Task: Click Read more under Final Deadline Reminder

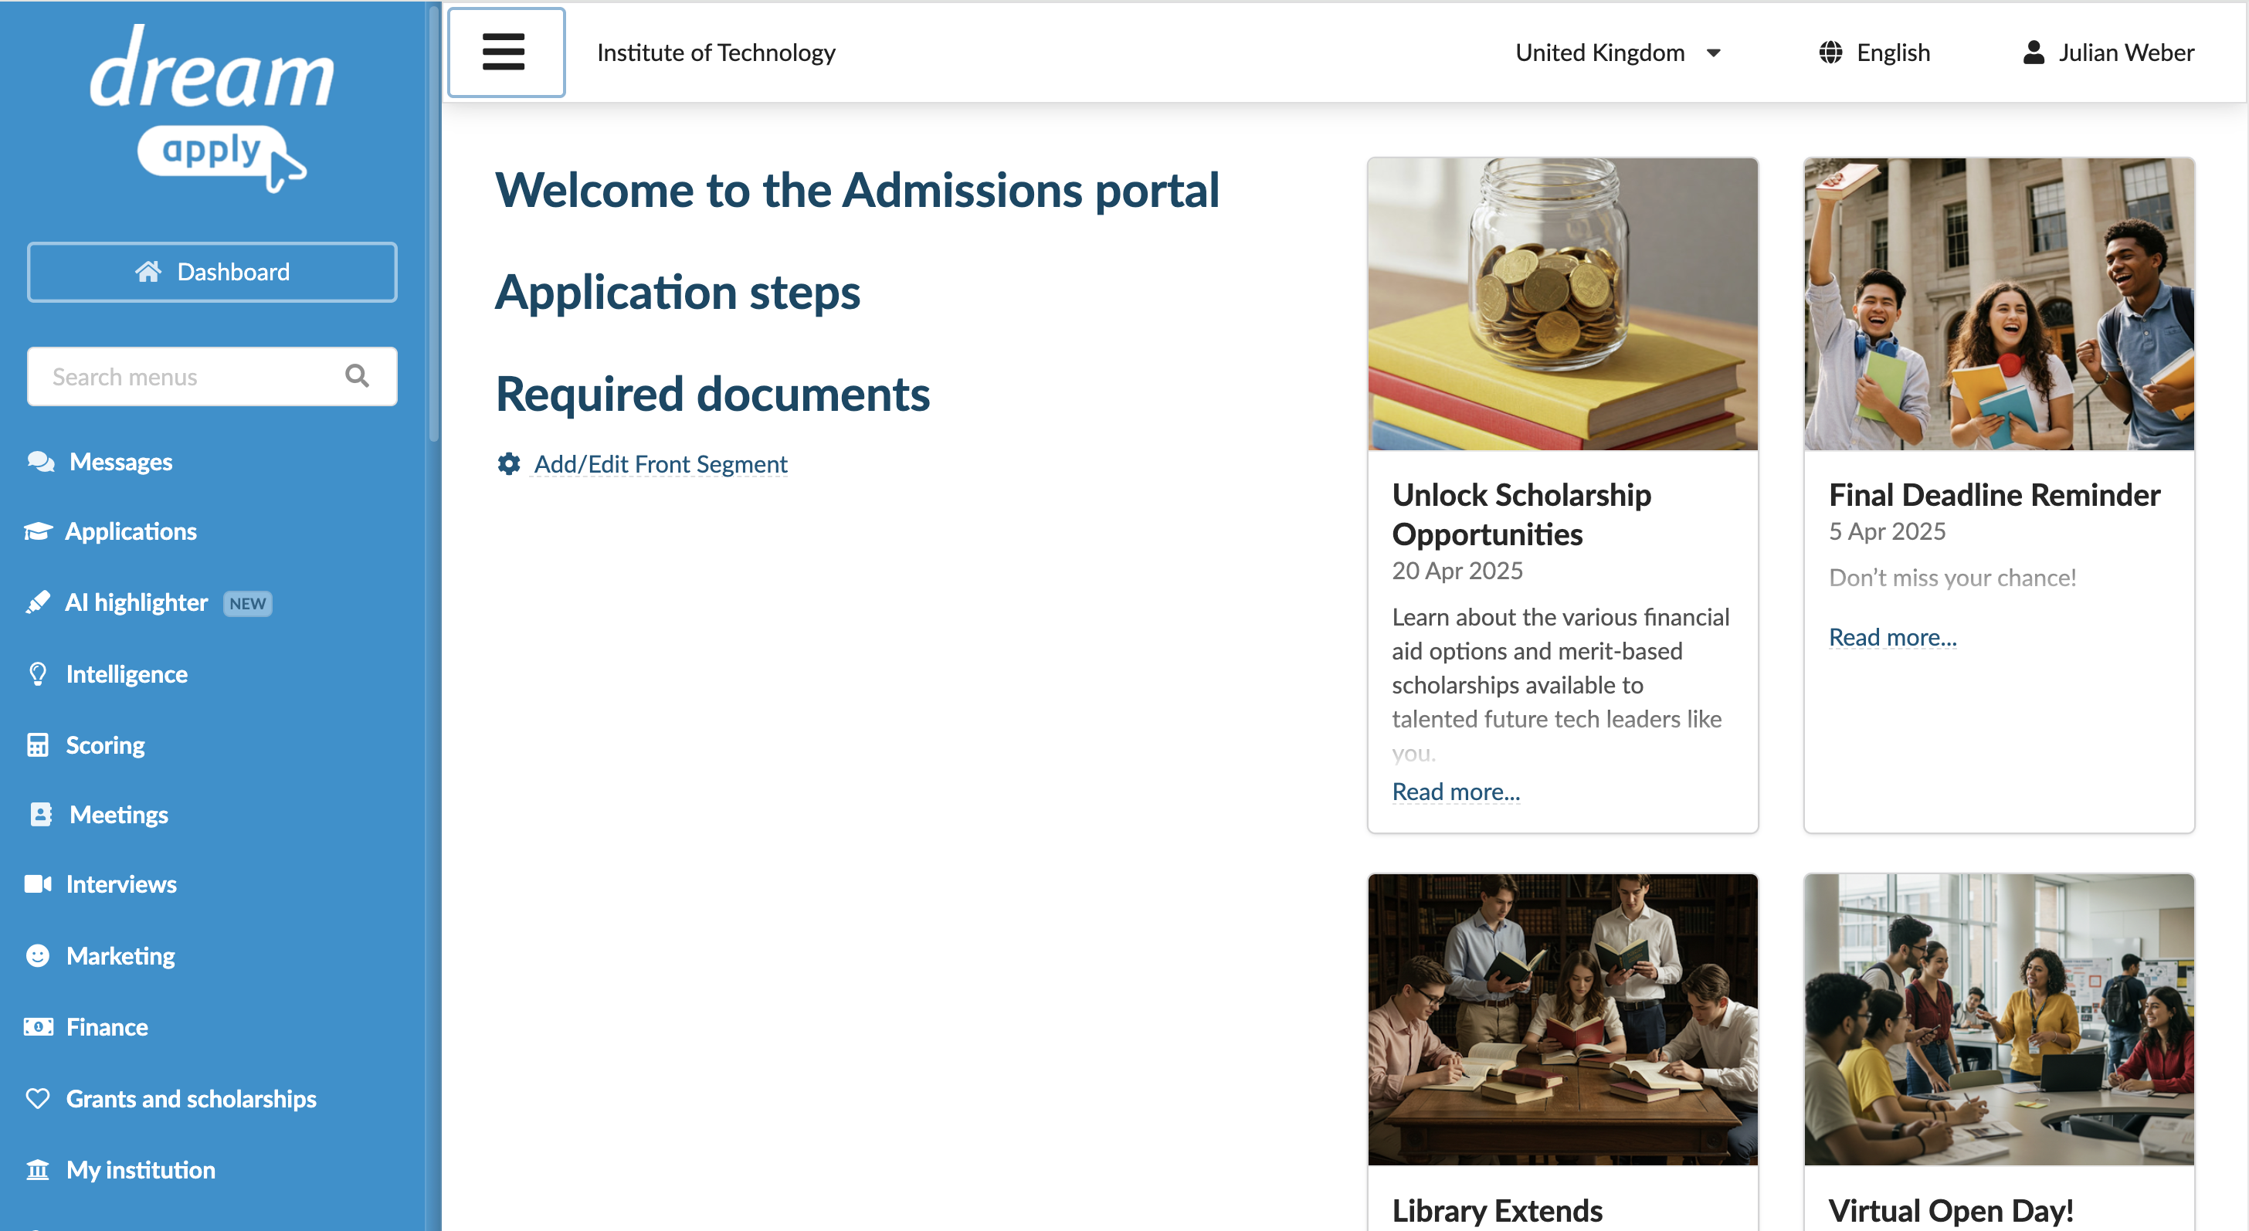Action: tap(1892, 637)
